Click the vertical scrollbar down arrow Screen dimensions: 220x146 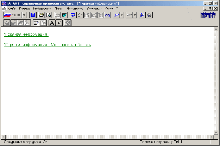point(216,133)
